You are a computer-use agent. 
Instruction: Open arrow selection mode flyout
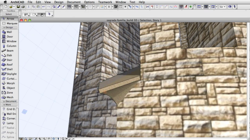(50, 14)
